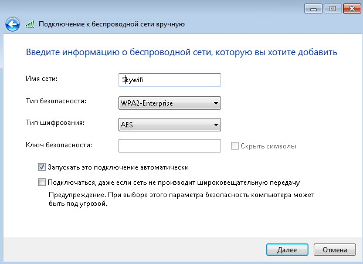The width and height of the screenshot is (363, 264).
Task: Click the empty security key field
Action: point(169,145)
